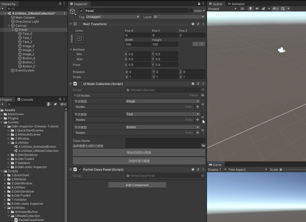The width and height of the screenshot is (306, 222).
Task: Enable the Static checkbox
Action: pyautogui.click(x=191, y=11)
